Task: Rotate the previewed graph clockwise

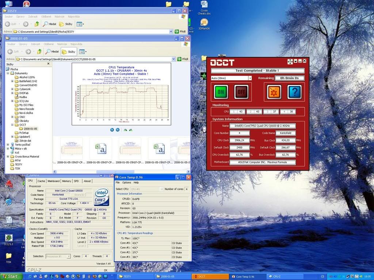Action: click(126, 130)
